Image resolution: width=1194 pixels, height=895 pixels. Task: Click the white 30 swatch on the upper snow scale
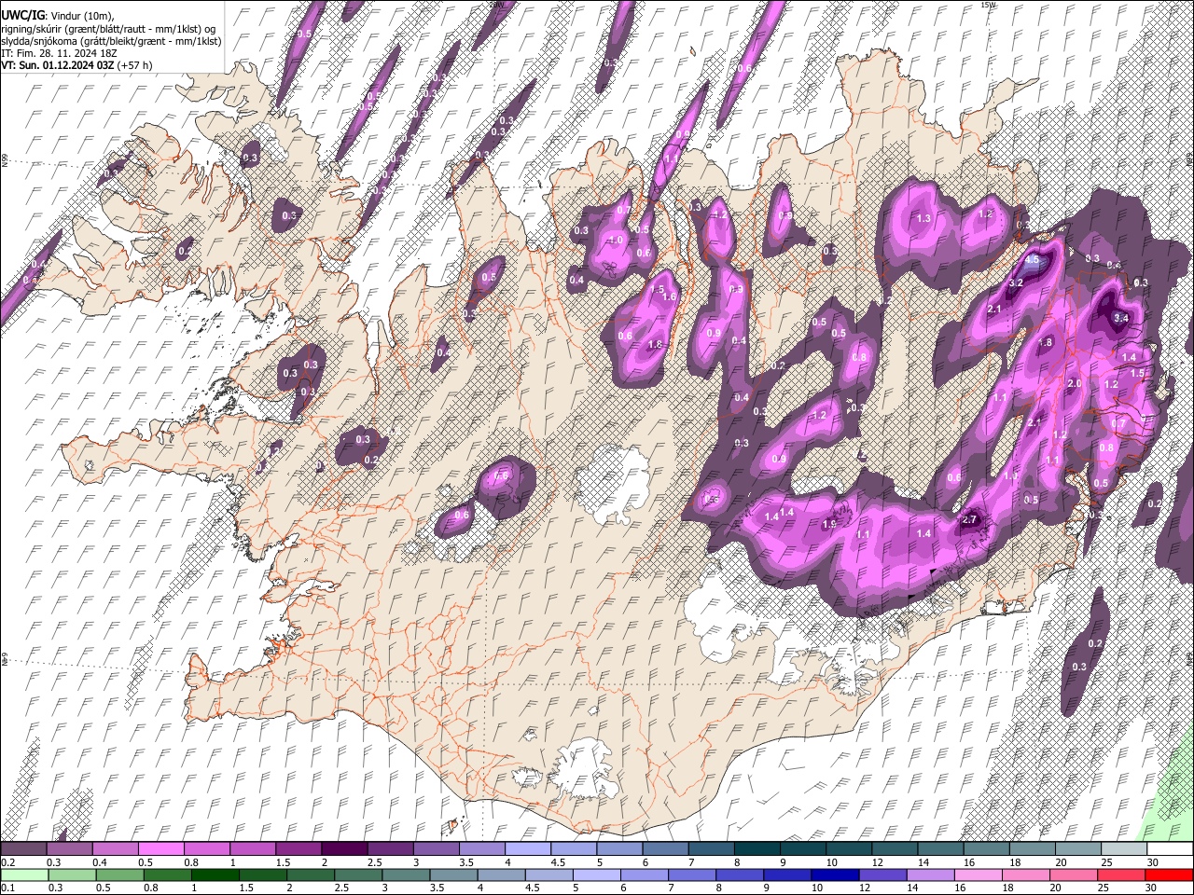click(1170, 849)
